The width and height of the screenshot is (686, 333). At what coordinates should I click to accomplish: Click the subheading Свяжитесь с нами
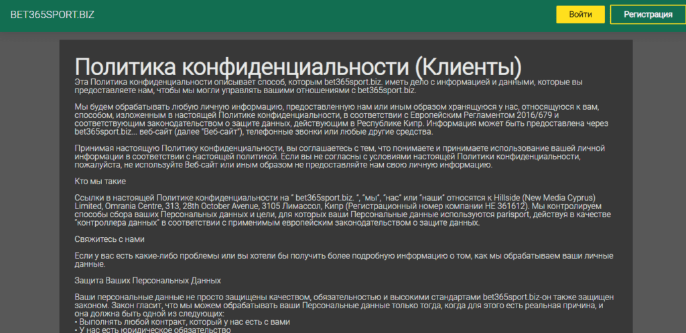click(109, 239)
